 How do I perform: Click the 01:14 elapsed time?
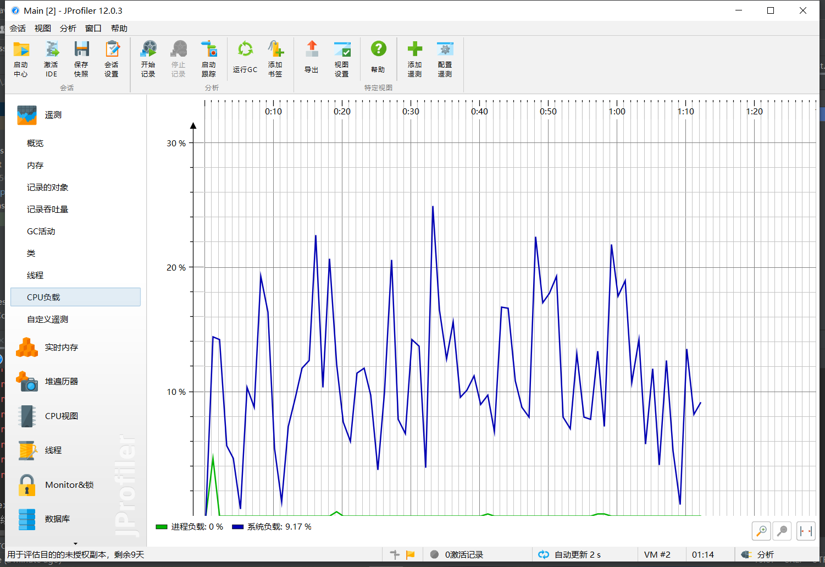coord(703,555)
